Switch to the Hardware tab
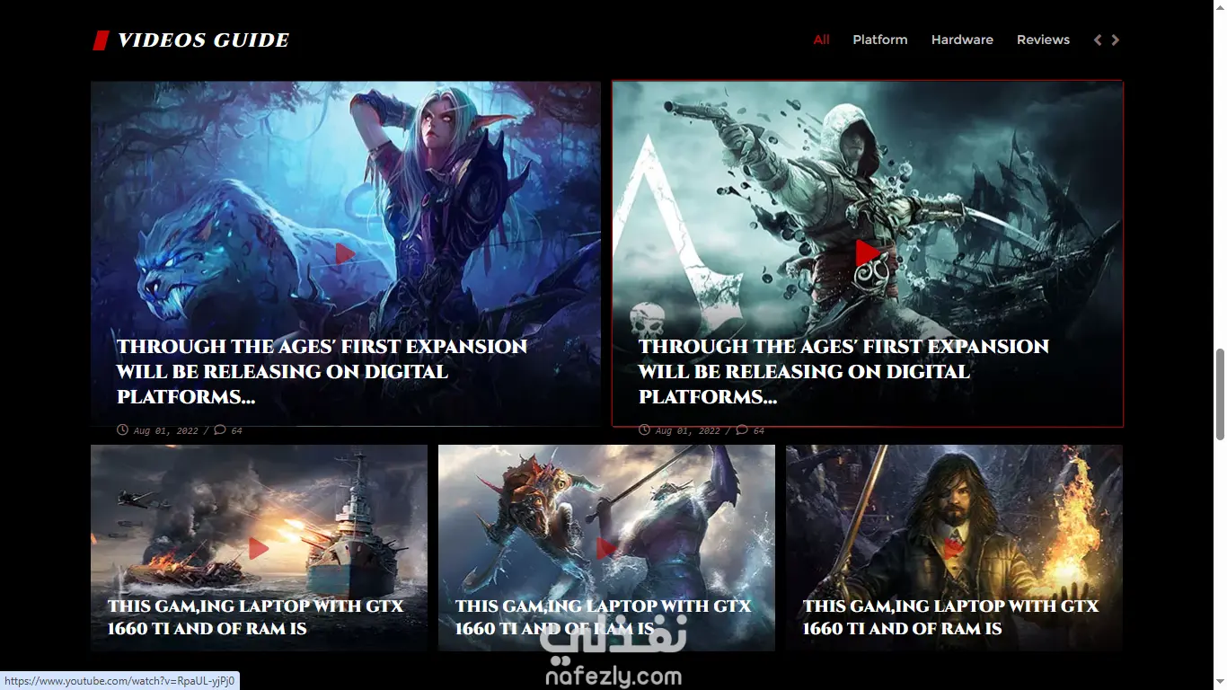Viewport: 1227px width, 690px height. coord(962,40)
